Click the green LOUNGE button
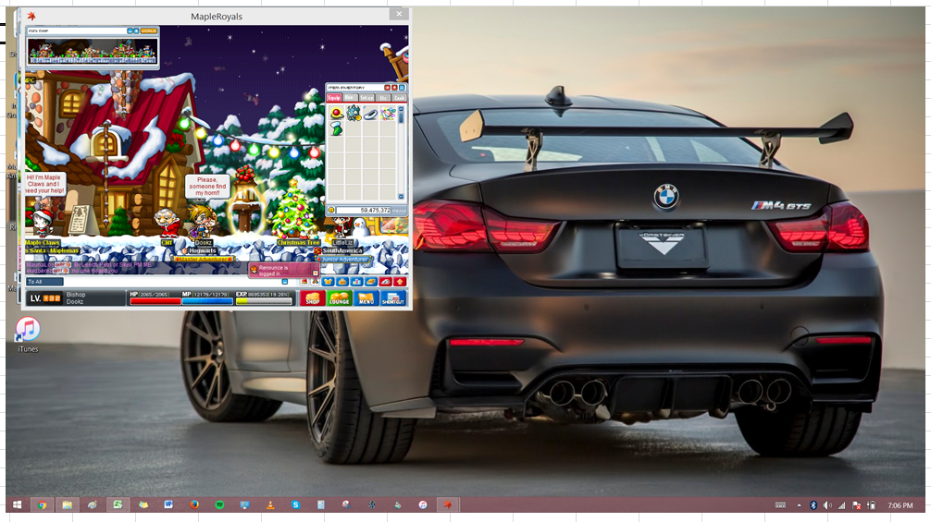Image resolution: width=931 pixels, height=522 pixels. coord(340,298)
